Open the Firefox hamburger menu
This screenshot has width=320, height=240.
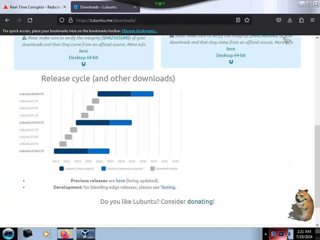click(x=312, y=20)
